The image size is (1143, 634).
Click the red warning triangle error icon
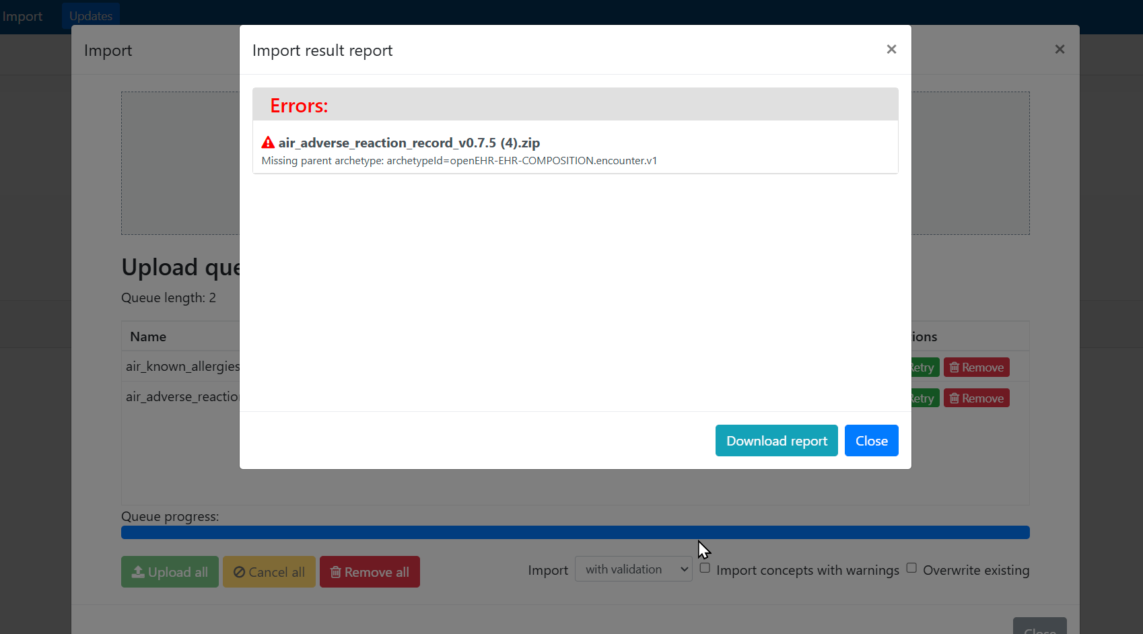click(268, 143)
